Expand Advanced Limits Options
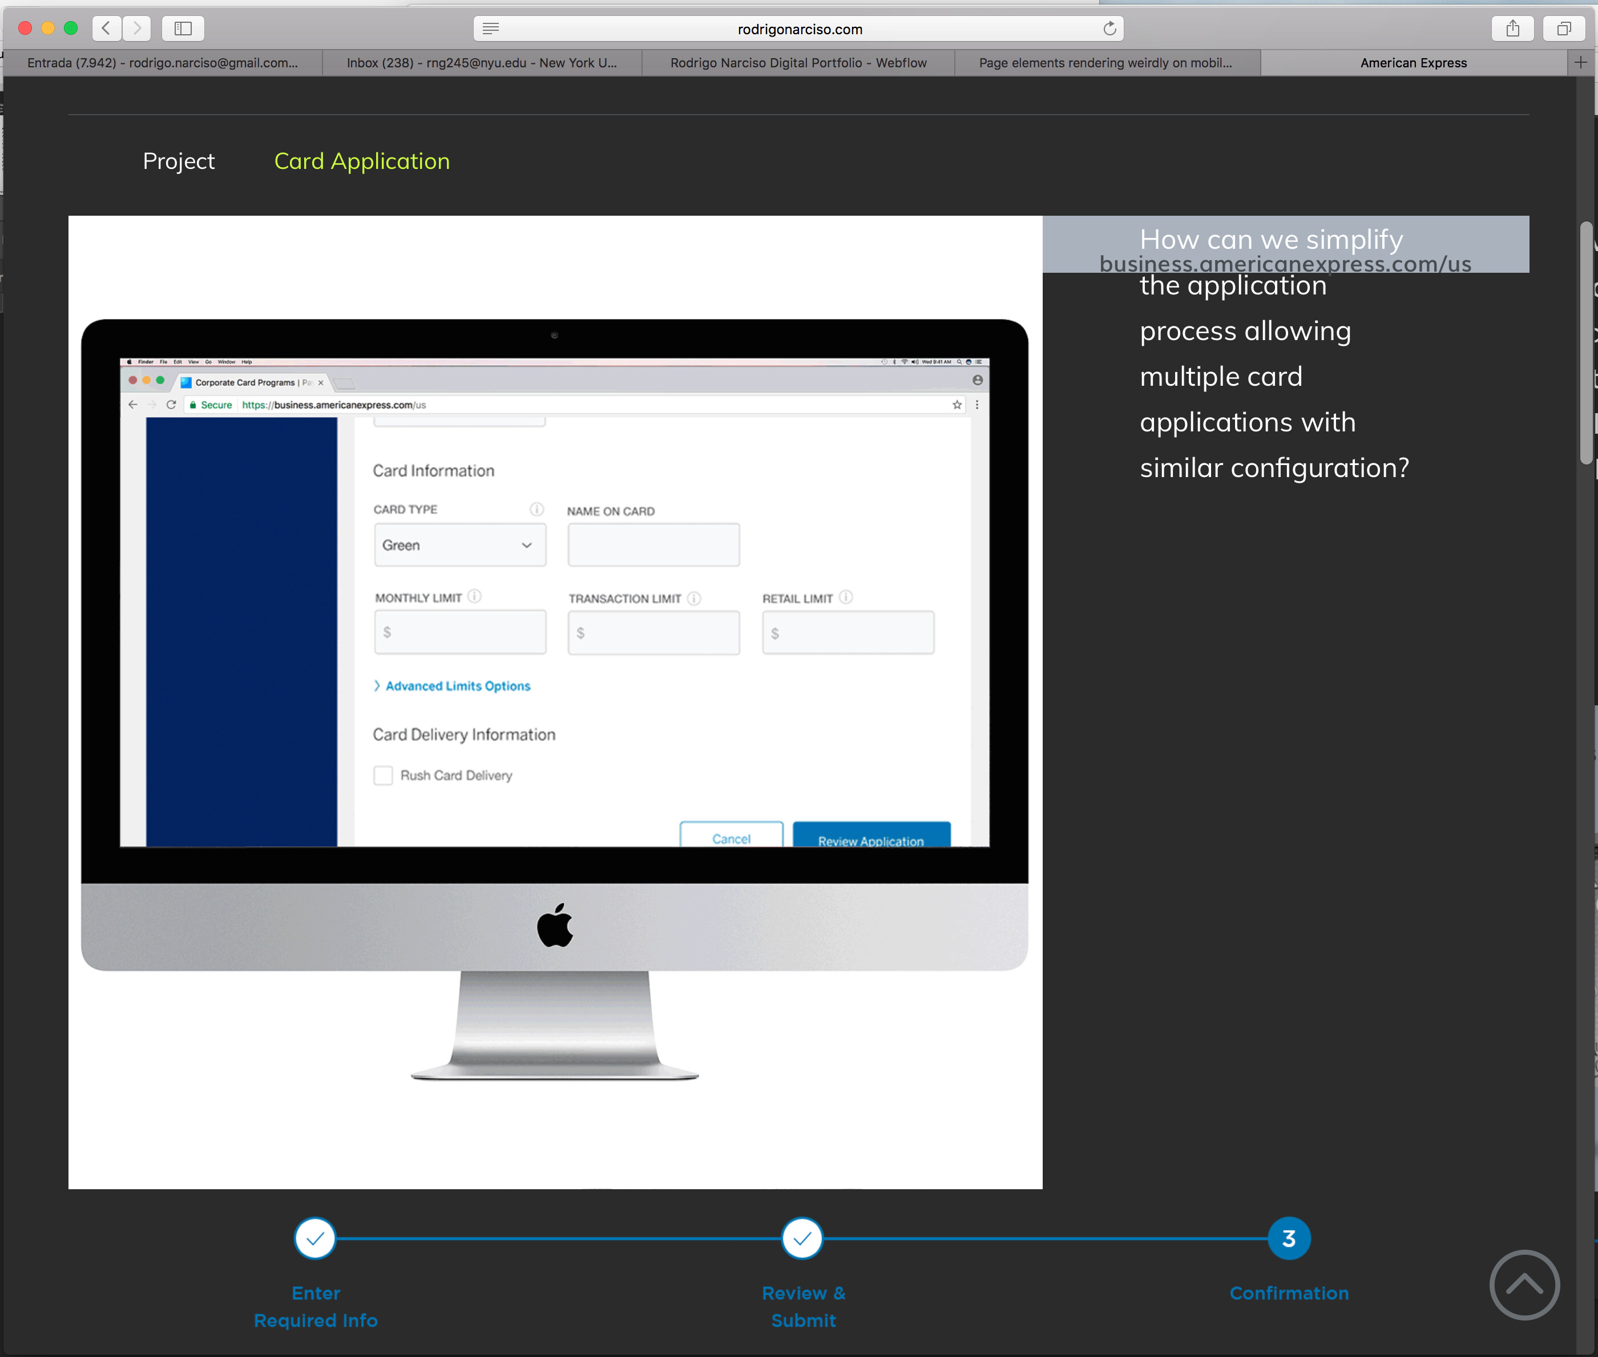This screenshot has width=1598, height=1357. [457, 685]
